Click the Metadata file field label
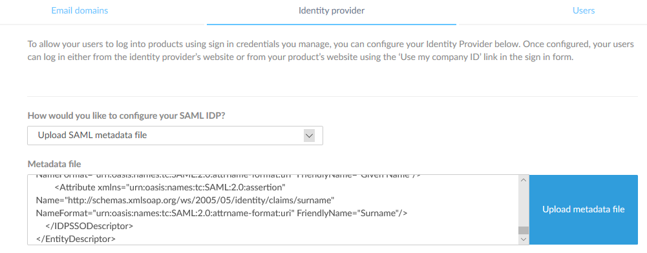This screenshot has width=647, height=253. coord(54,164)
